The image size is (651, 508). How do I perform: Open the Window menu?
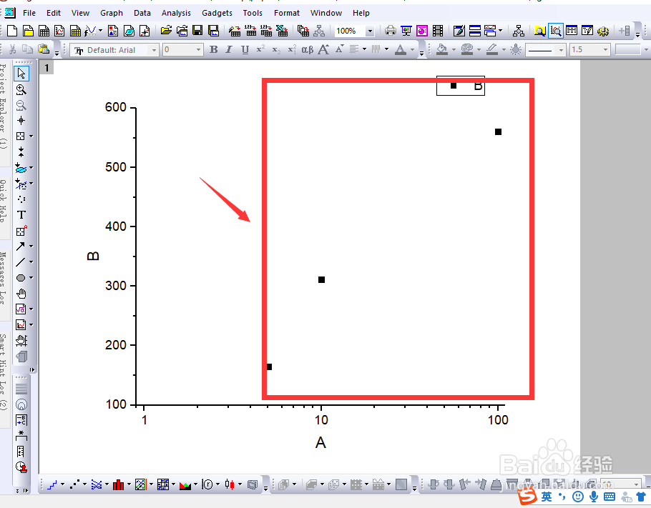click(326, 13)
